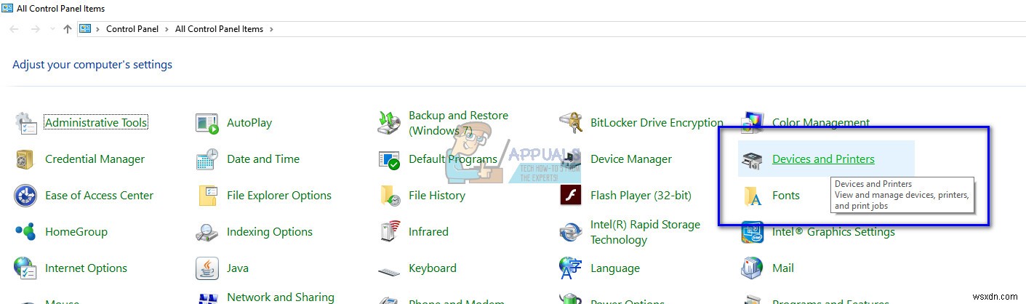Open the Device Manager link
The height and width of the screenshot is (304, 1026).
click(x=631, y=159)
